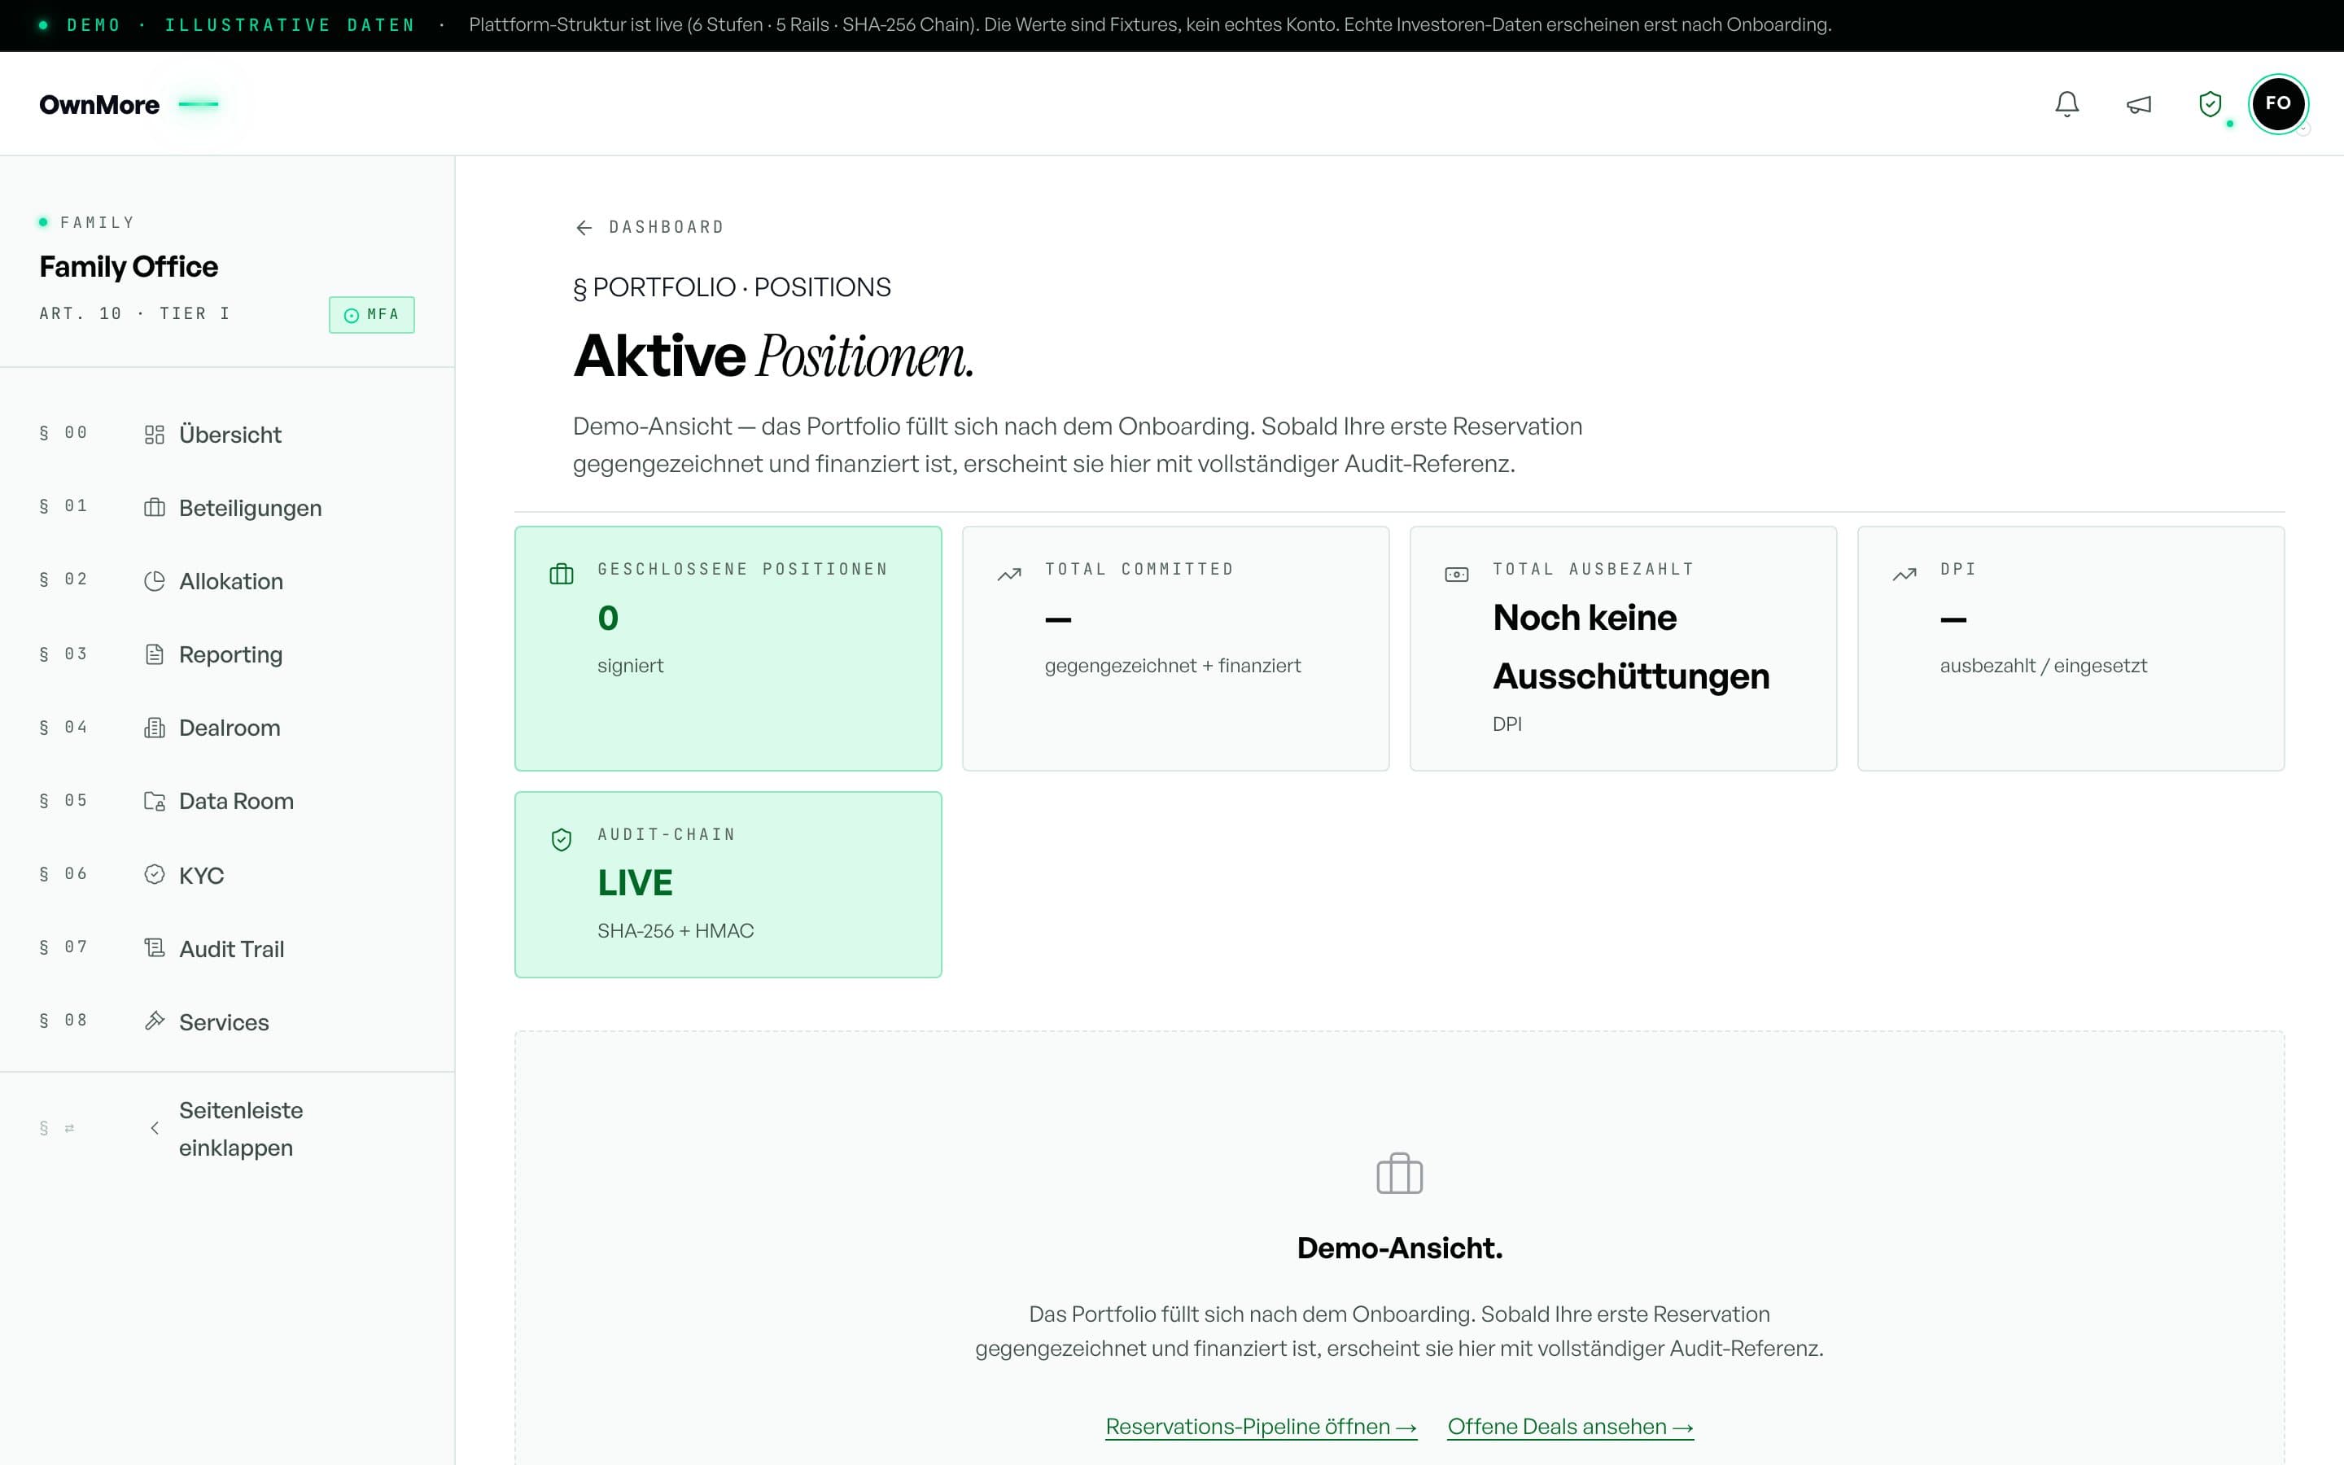Click the Dealroom building icon
The height and width of the screenshot is (1465, 2344).
click(154, 728)
